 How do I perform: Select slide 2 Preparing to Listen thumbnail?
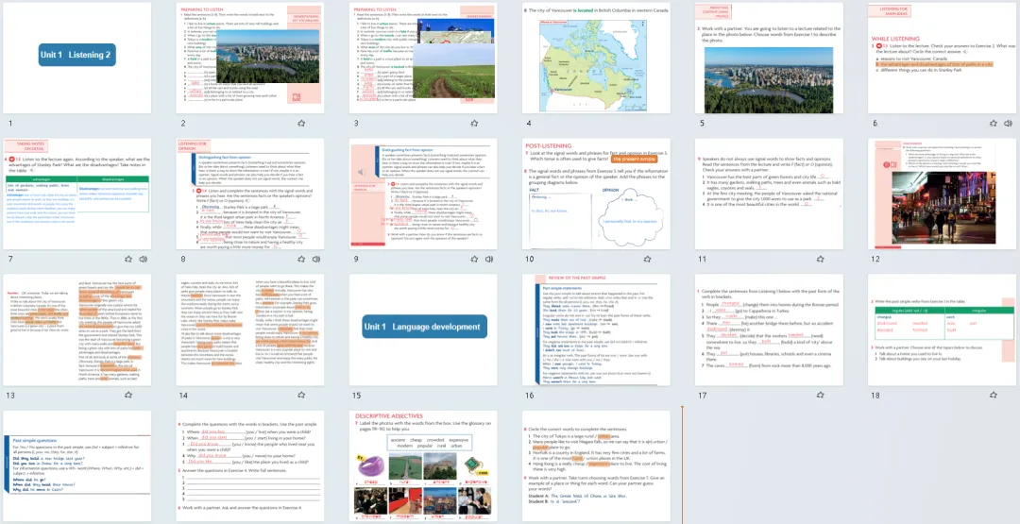pos(249,58)
